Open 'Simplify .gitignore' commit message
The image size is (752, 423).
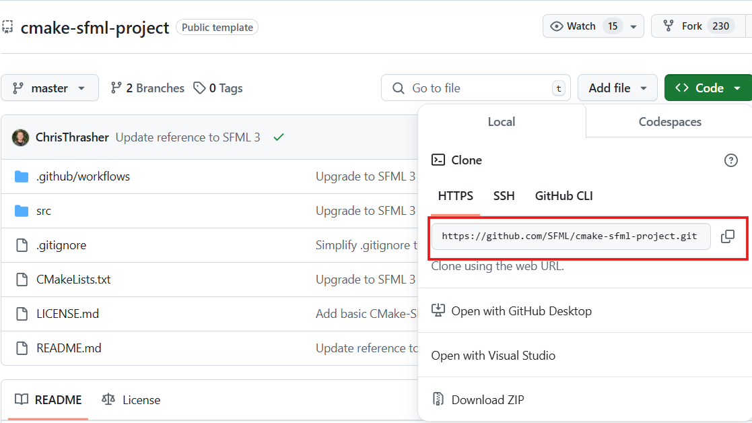coord(366,245)
